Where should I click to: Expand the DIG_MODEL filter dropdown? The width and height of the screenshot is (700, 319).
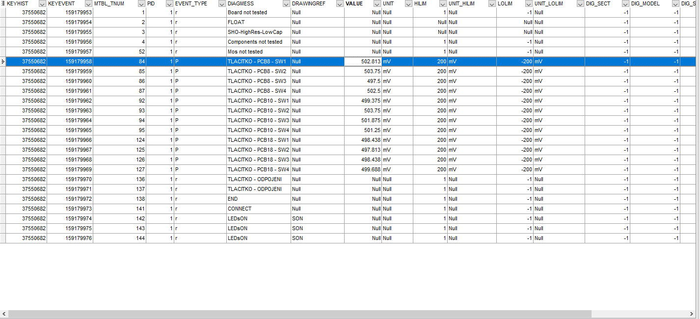pyautogui.click(x=675, y=3)
